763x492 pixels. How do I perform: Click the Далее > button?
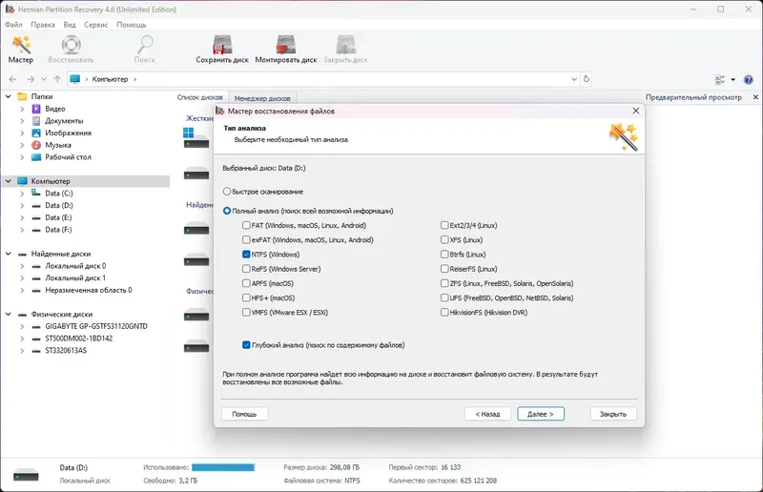point(541,414)
